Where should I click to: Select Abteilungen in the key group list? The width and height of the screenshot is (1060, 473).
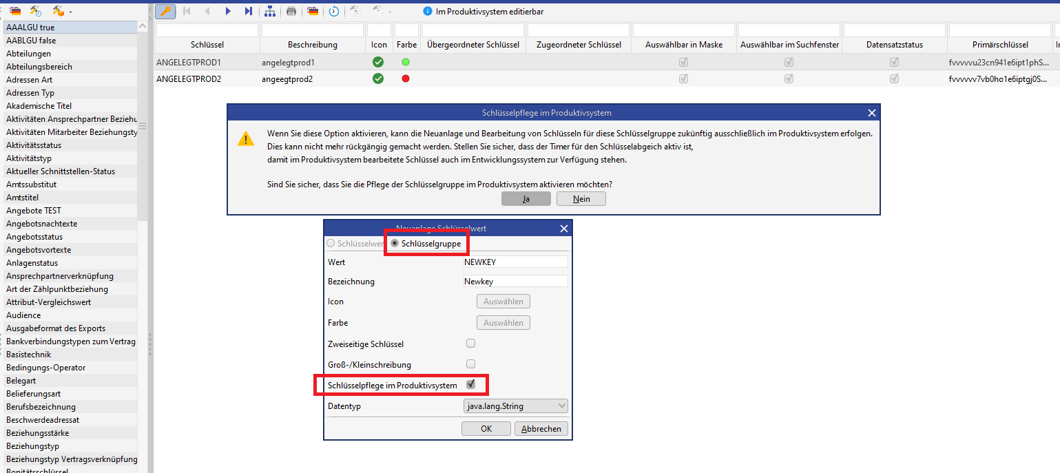[28, 54]
